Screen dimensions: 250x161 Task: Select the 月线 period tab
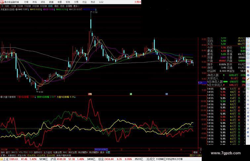pos(62,6)
